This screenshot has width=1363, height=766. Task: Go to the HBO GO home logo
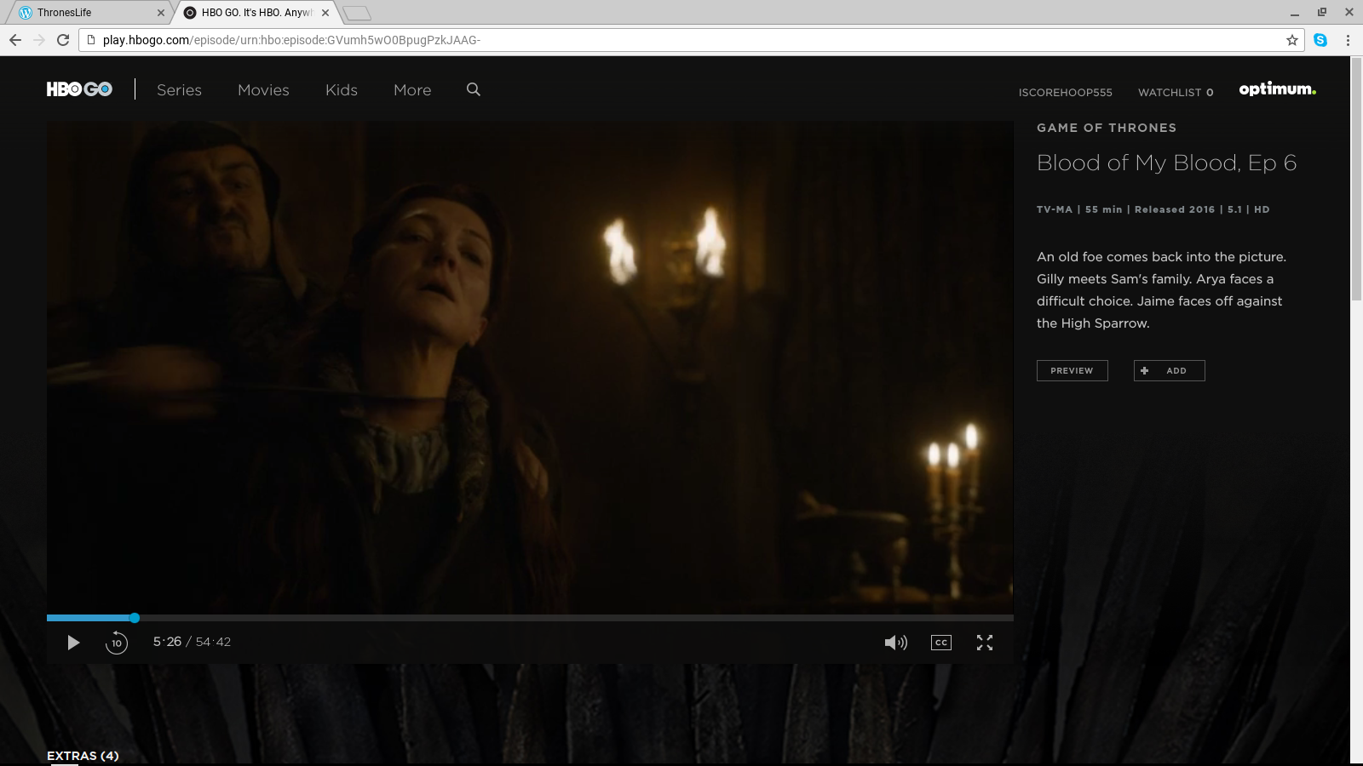click(x=79, y=89)
